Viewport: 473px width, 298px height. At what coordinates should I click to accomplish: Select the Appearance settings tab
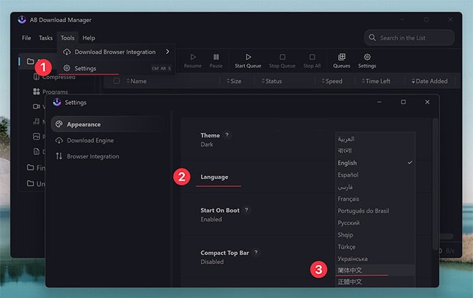tap(107, 124)
